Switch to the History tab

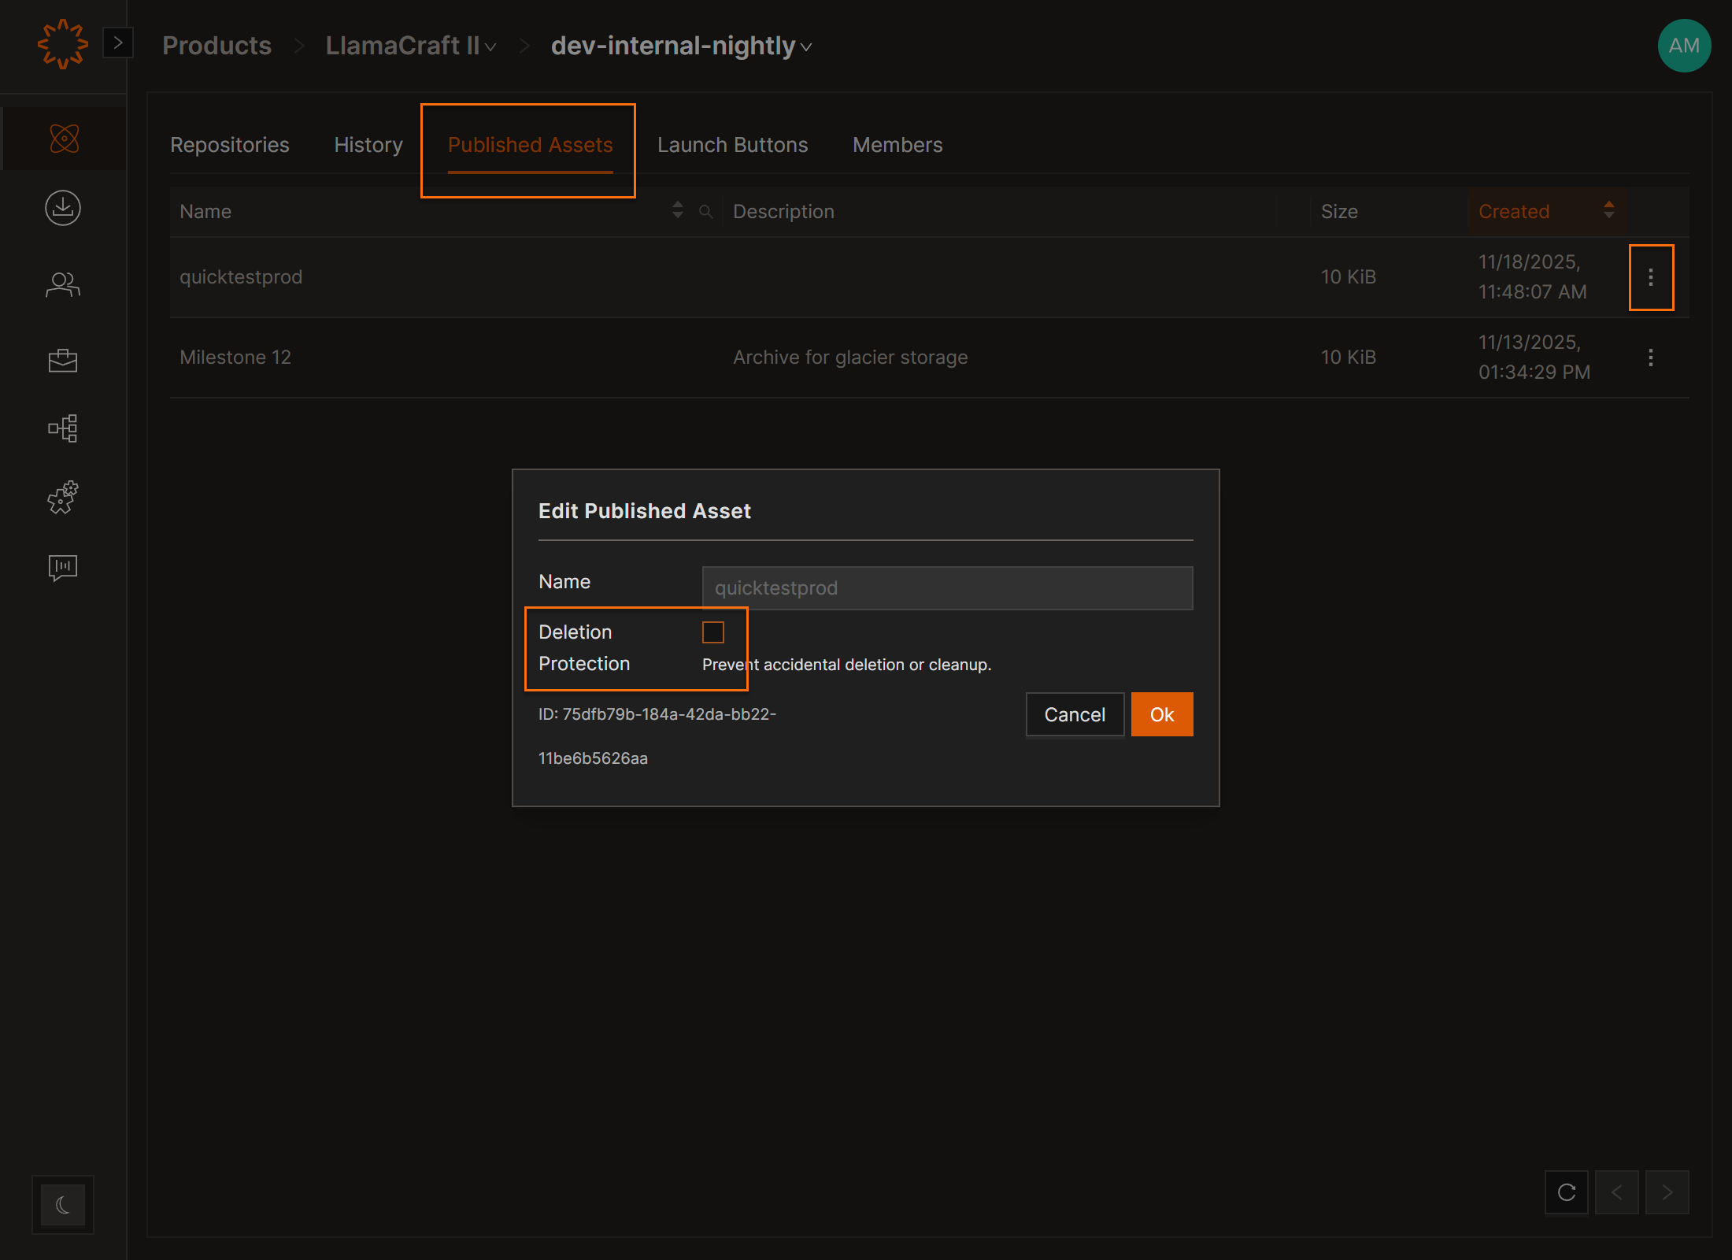tap(368, 145)
